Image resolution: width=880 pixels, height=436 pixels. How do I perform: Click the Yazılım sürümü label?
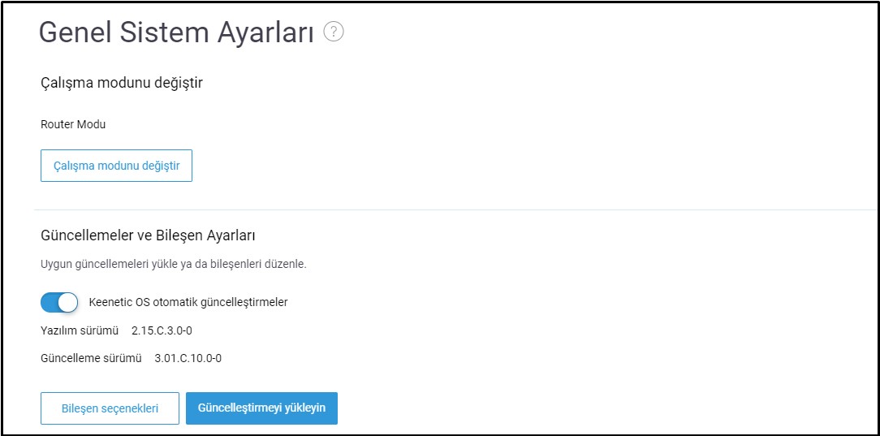click(x=80, y=330)
